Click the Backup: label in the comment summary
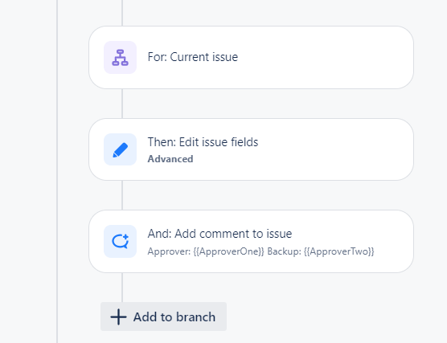Image resolution: width=447 pixels, height=343 pixels. 284,251
